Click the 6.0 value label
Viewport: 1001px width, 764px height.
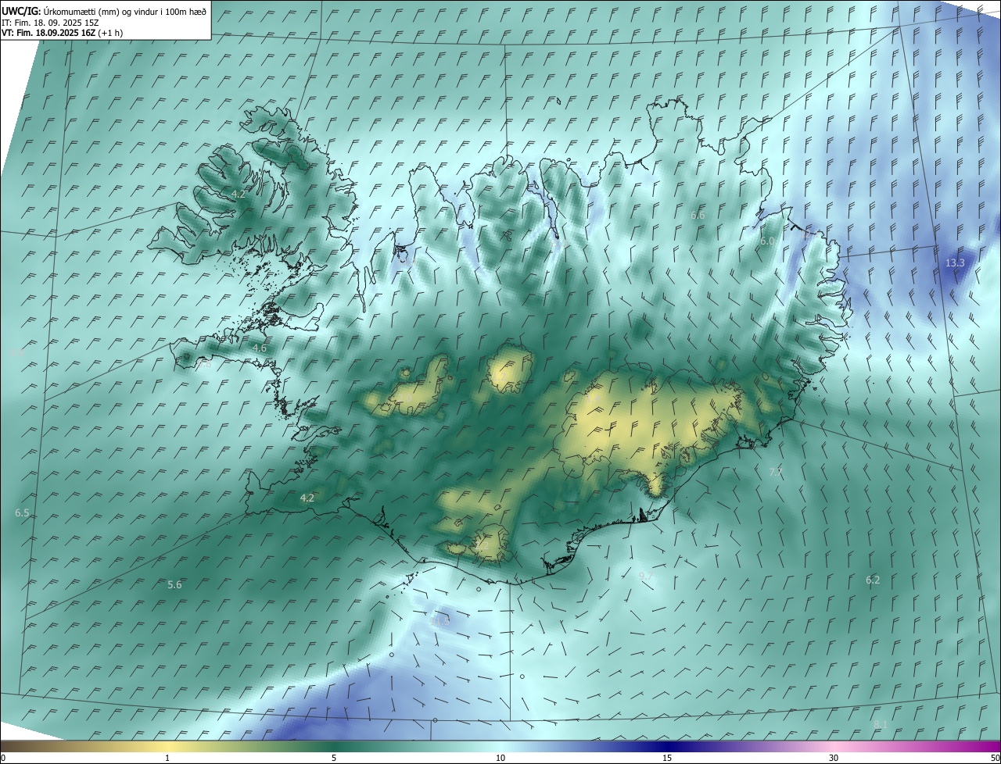pyautogui.click(x=767, y=241)
